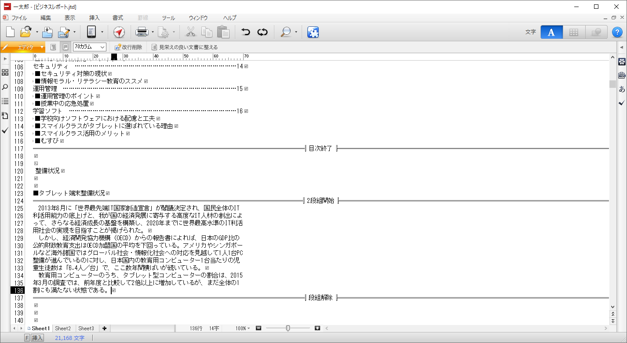Viewport: 627px width, 343px height.
Task: Click the vertical scrollbar thumb
Action: [612, 84]
